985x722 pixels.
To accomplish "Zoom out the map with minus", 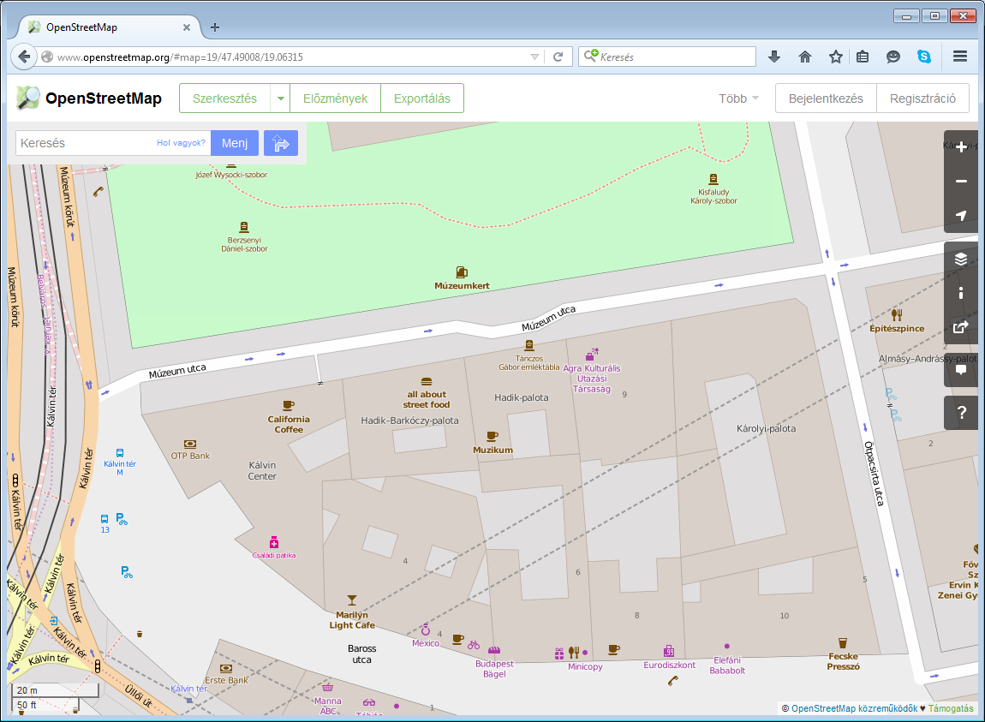I will pyautogui.click(x=960, y=181).
